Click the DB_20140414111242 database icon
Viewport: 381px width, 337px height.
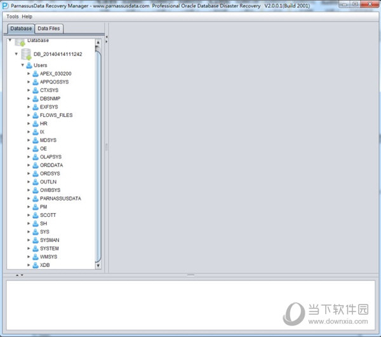(x=26, y=54)
